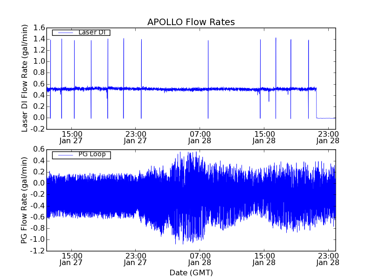Click the "PG Flow Rate (gal/min)" axis label

tap(24, 200)
